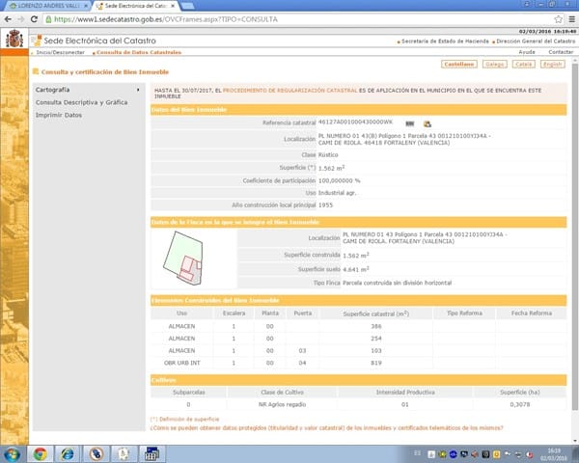The width and height of the screenshot is (579, 463).
Task: Click the surface value 819 in the table
Action: click(376, 363)
